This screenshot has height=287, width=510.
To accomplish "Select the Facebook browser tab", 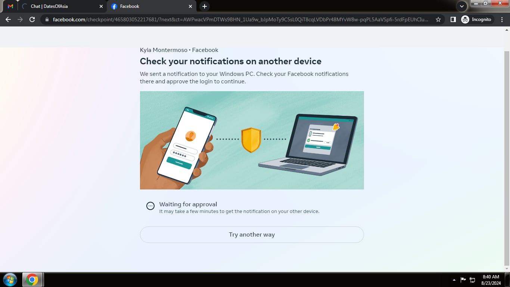I will [152, 6].
